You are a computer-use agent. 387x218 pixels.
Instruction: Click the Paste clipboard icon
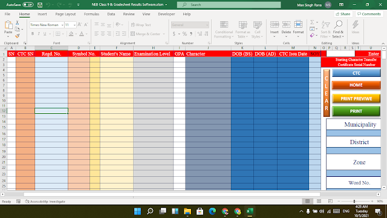[8, 25]
